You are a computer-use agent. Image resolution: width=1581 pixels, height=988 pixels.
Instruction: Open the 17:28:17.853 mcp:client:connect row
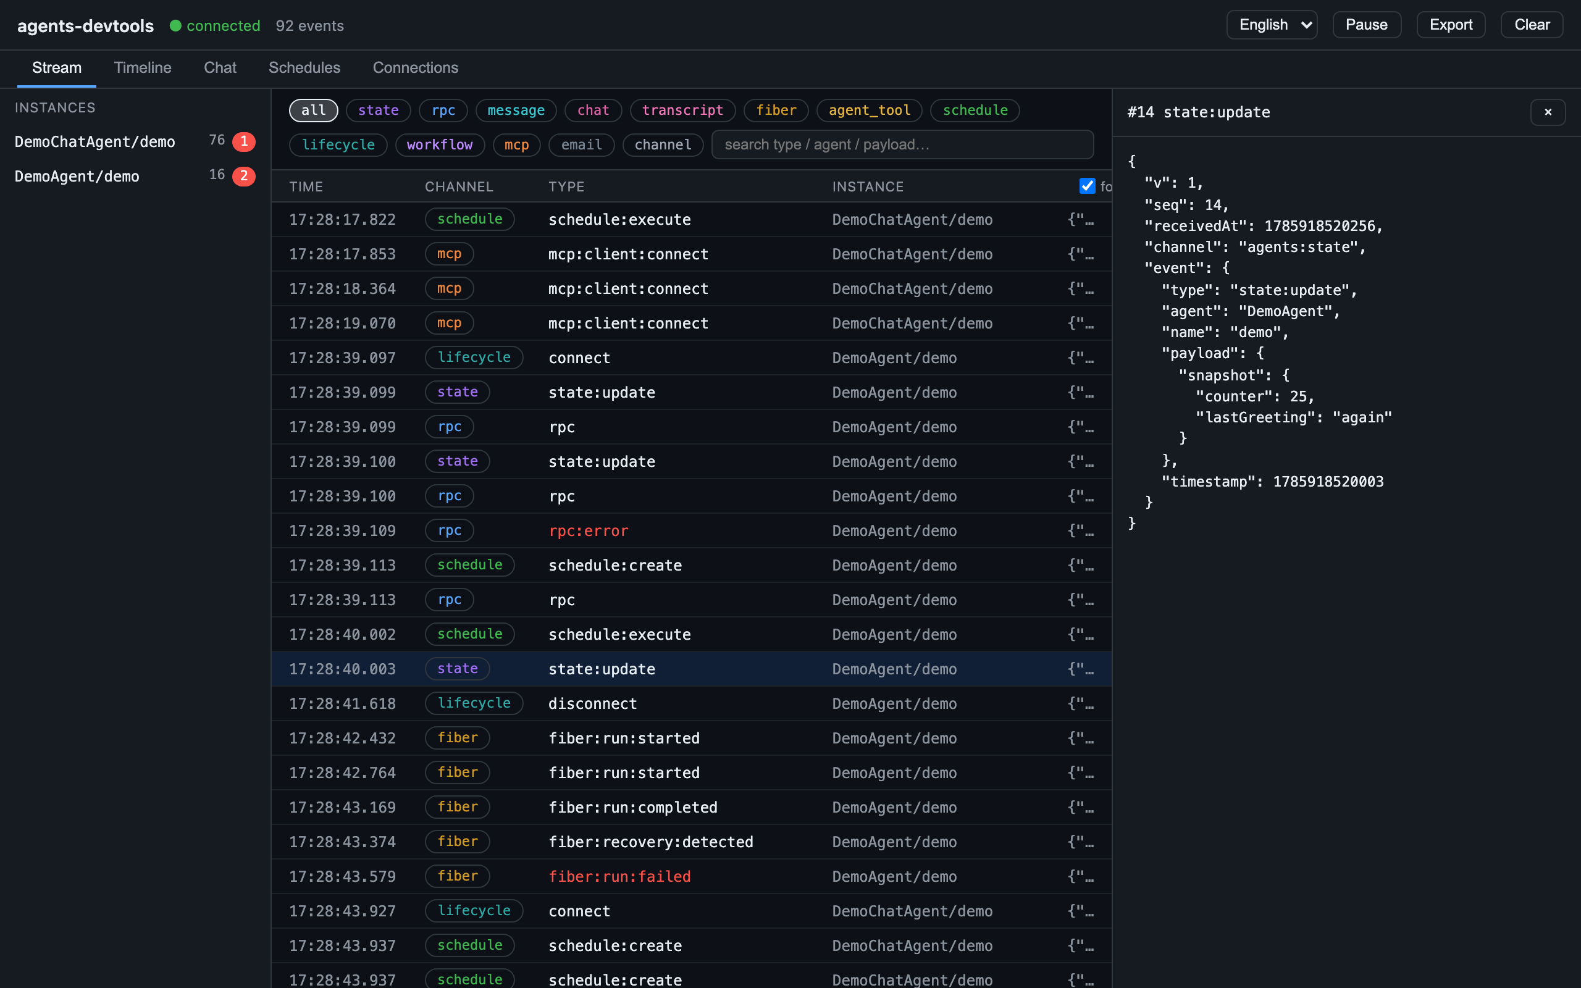(691, 254)
